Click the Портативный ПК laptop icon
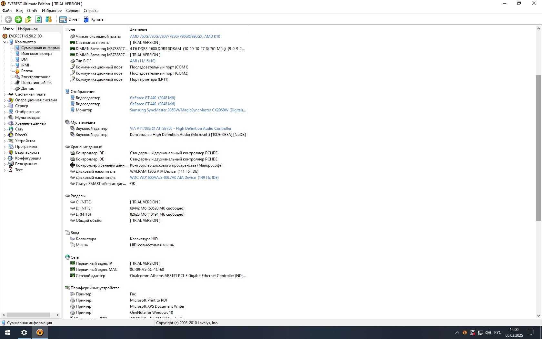 [17, 83]
